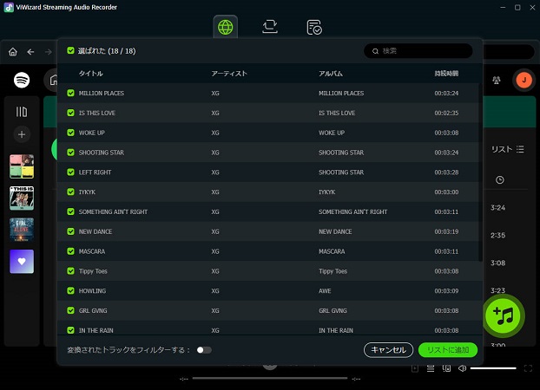Open the now playing view icon
This screenshot has width=540, height=390.
click(415, 368)
